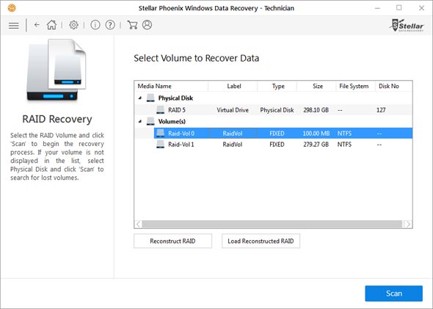Click the horizontal scrollbar left arrow
This screenshot has width=433, height=309.
coord(139,224)
